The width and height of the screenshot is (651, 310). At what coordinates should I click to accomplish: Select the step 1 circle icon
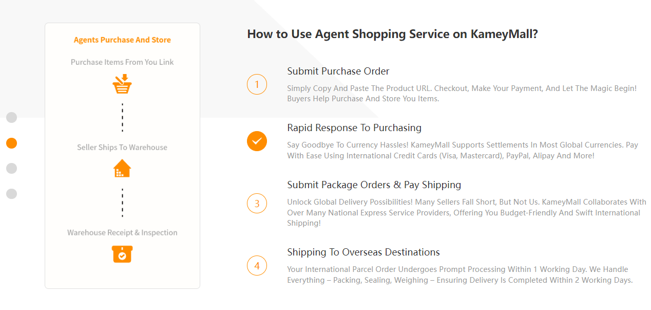point(257,84)
